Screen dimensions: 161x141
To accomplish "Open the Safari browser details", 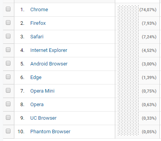I will [x=37, y=37].
